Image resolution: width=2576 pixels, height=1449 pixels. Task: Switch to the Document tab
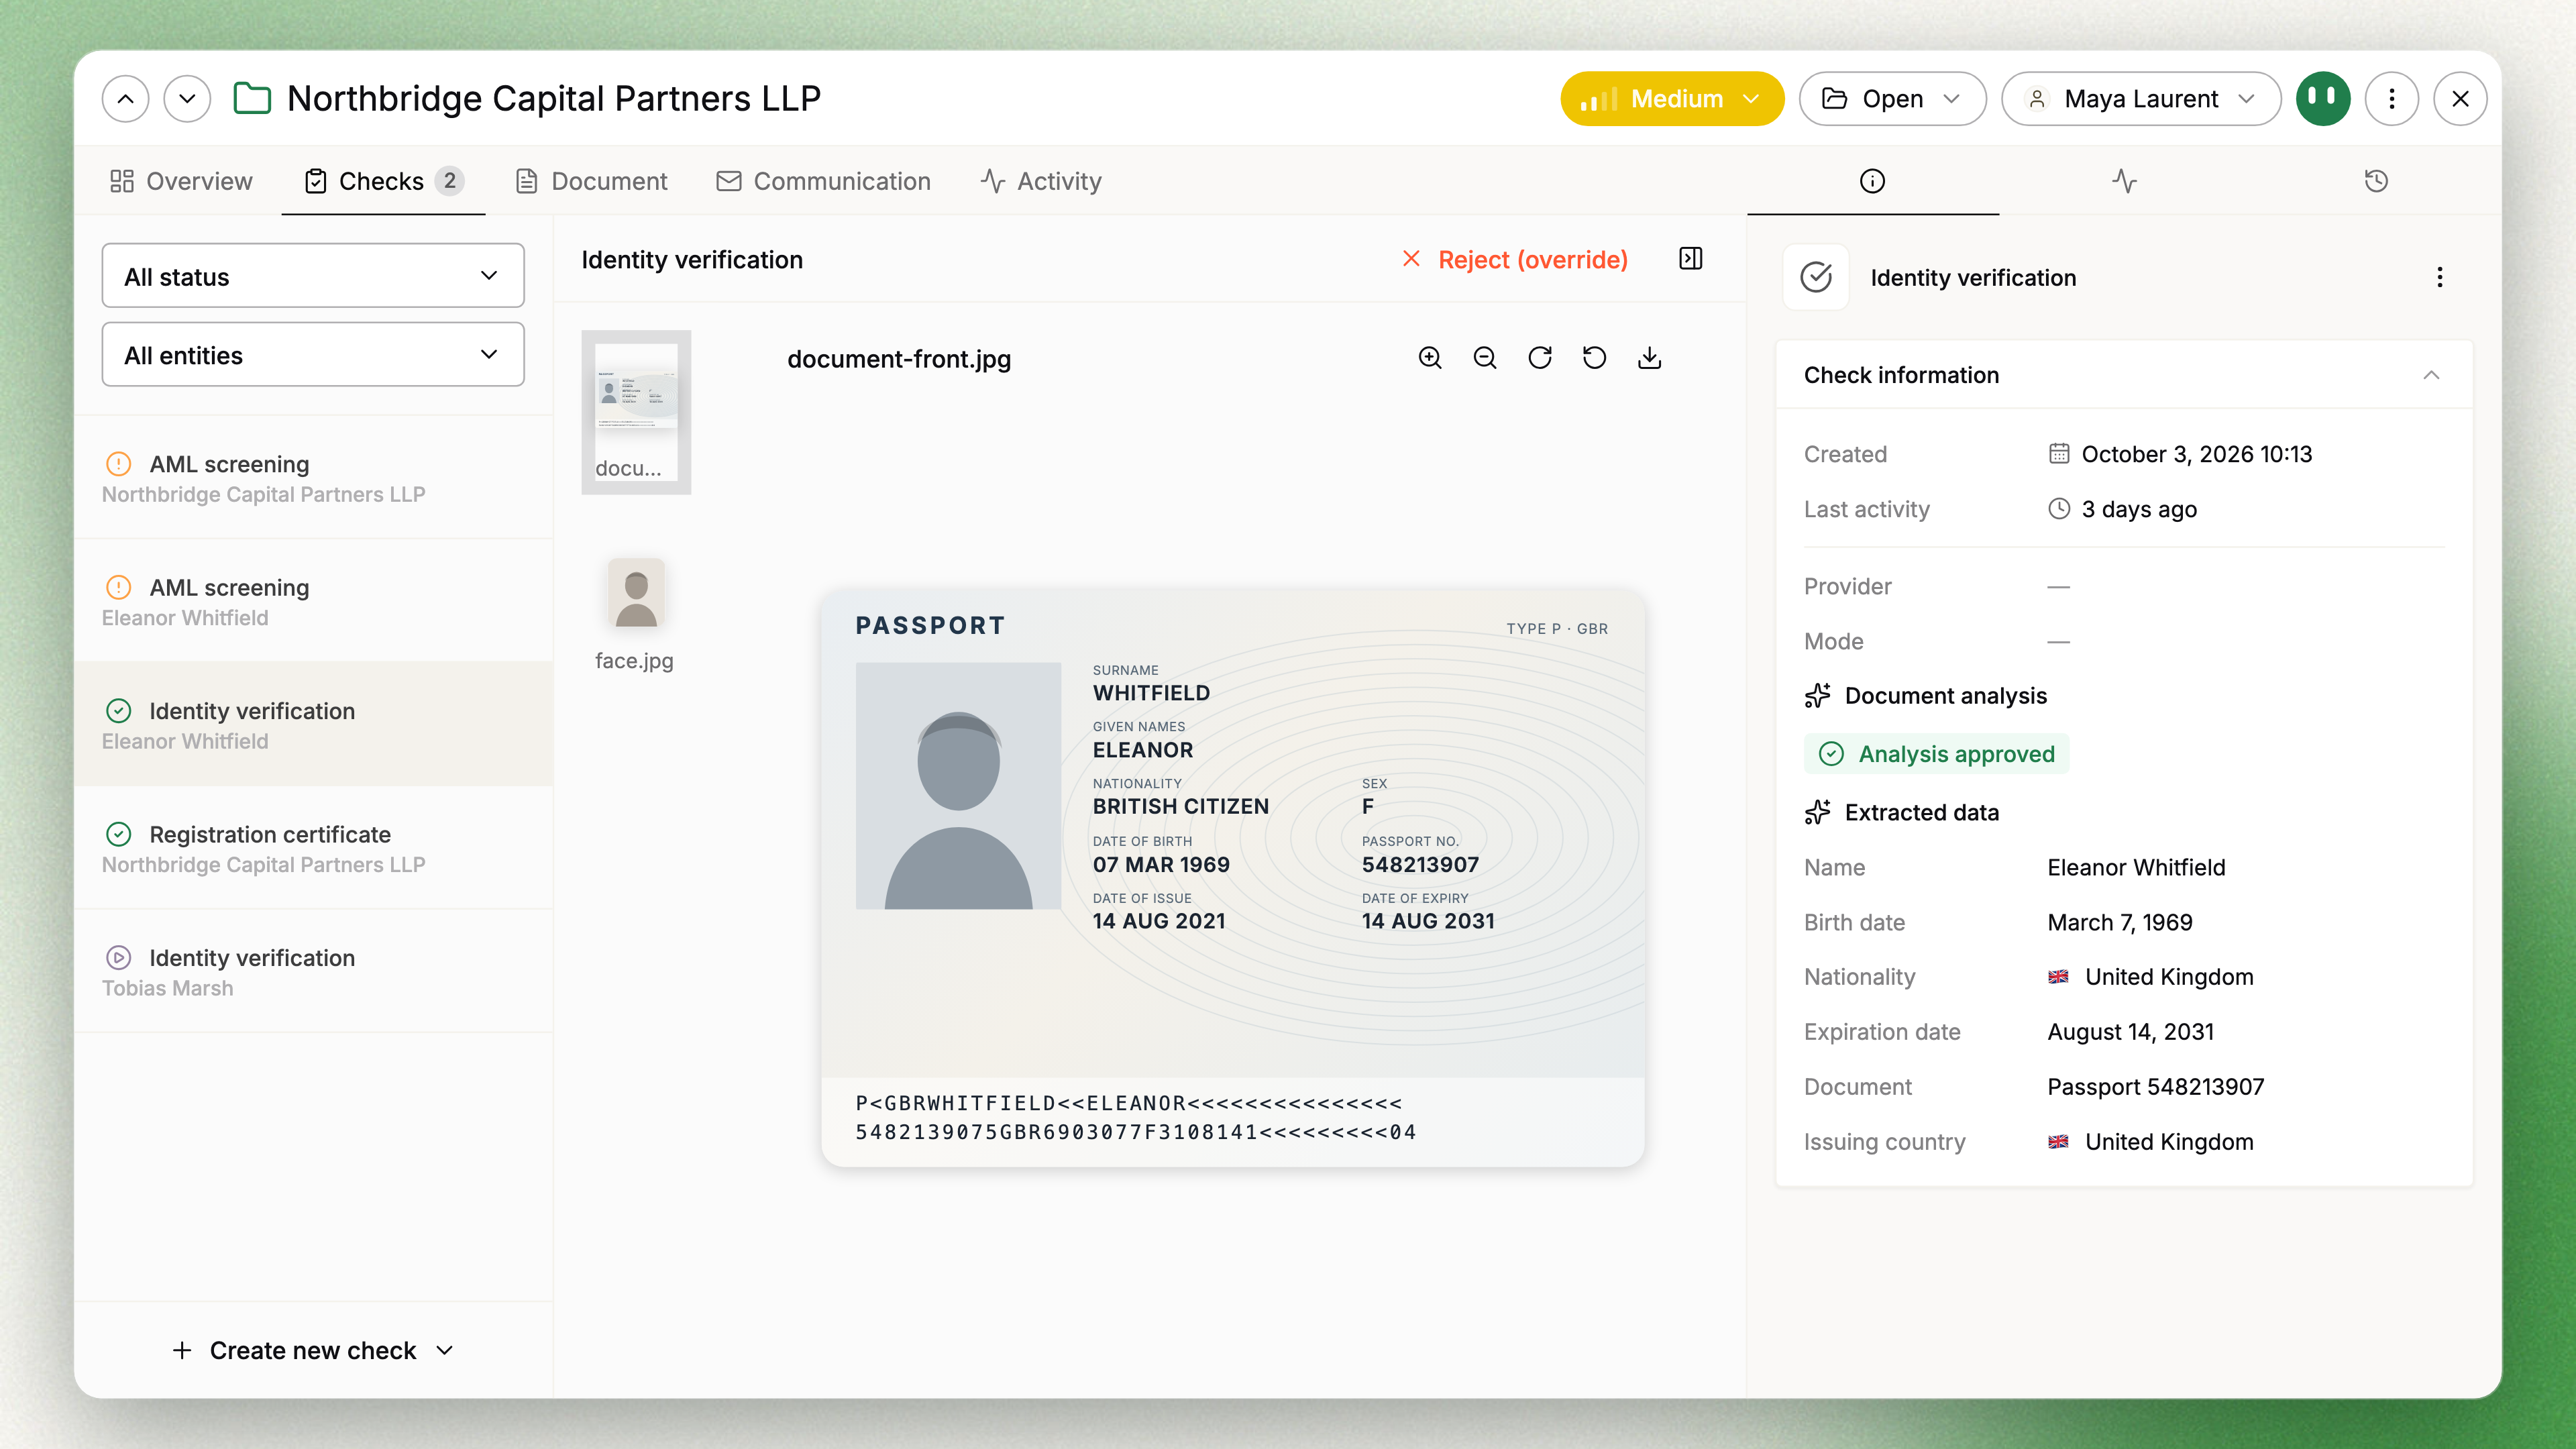[x=591, y=181]
